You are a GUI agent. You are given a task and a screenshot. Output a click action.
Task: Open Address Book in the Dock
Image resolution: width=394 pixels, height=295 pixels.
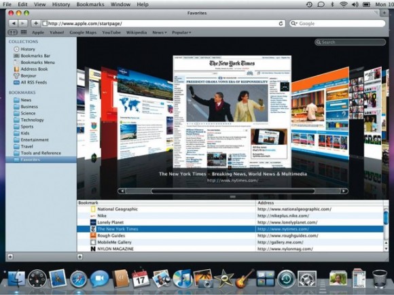point(121,279)
